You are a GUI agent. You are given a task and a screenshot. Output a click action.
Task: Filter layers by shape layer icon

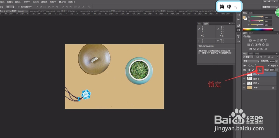pos(269,57)
